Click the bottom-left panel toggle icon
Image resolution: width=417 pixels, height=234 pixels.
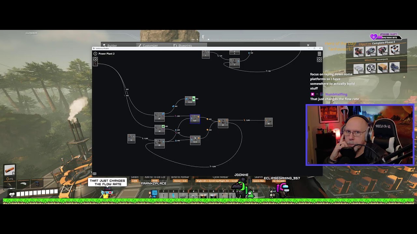[x=94, y=174]
